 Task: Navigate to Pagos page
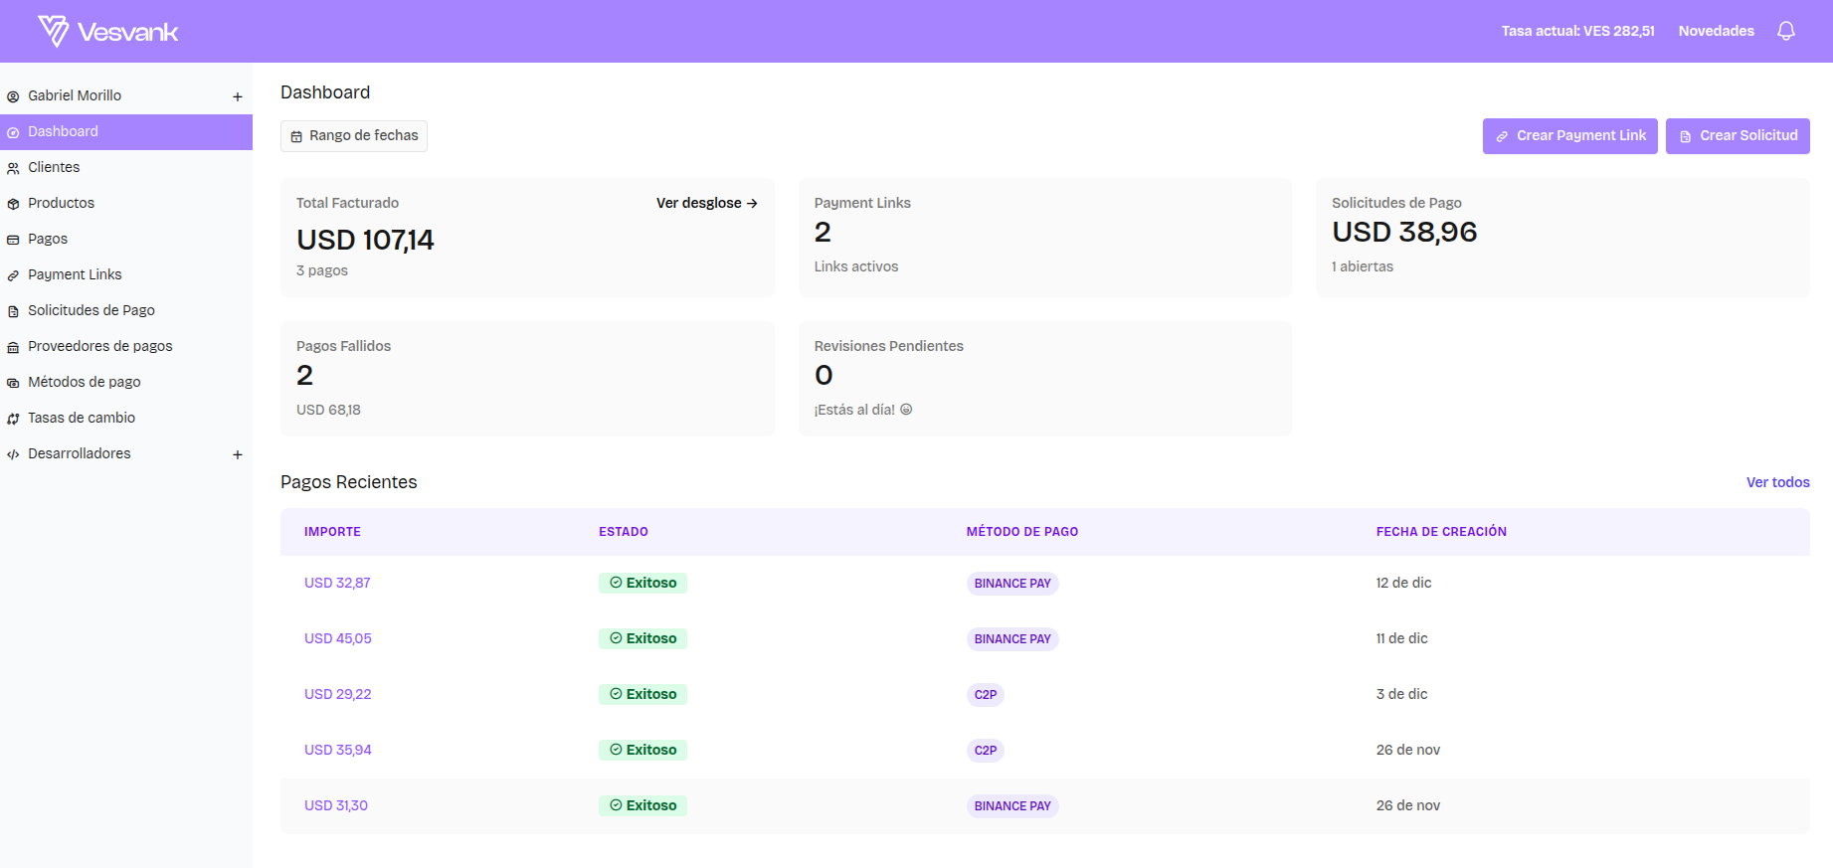pyautogui.click(x=126, y=239)
